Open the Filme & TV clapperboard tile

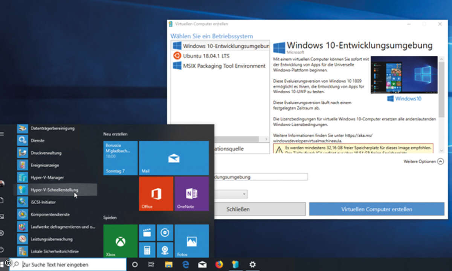click(x=147, y=233)
